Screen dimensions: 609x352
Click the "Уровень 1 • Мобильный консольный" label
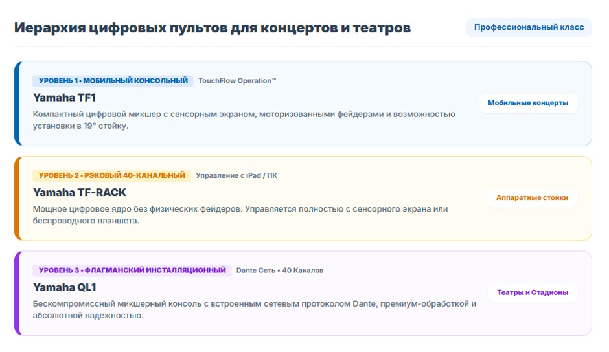[113, 81]
